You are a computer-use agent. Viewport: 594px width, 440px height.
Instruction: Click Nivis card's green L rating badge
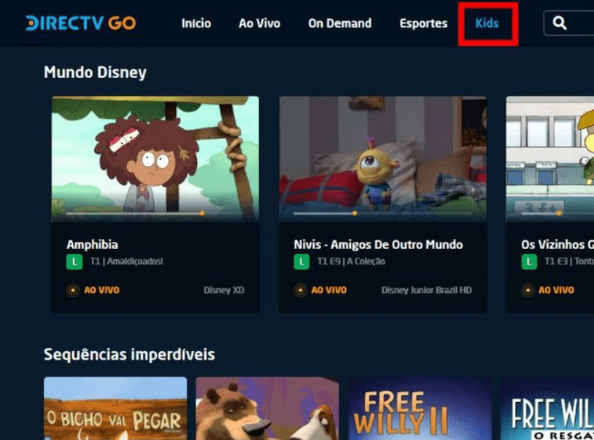click(x=301, y=262)
